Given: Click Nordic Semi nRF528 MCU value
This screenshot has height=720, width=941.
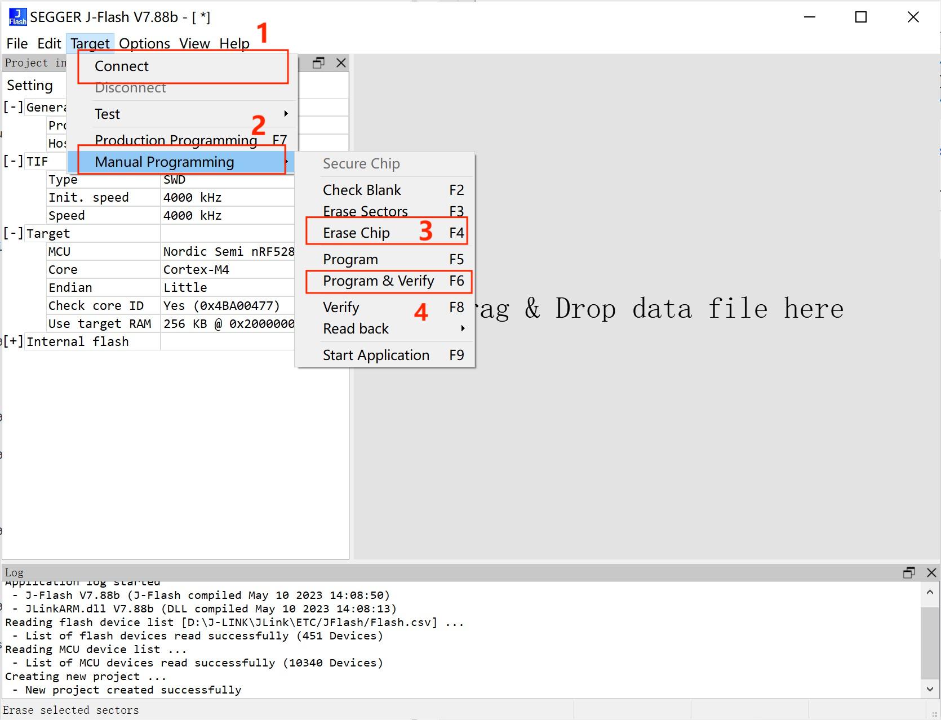Looking at the screenshot, I should point(229,252).
